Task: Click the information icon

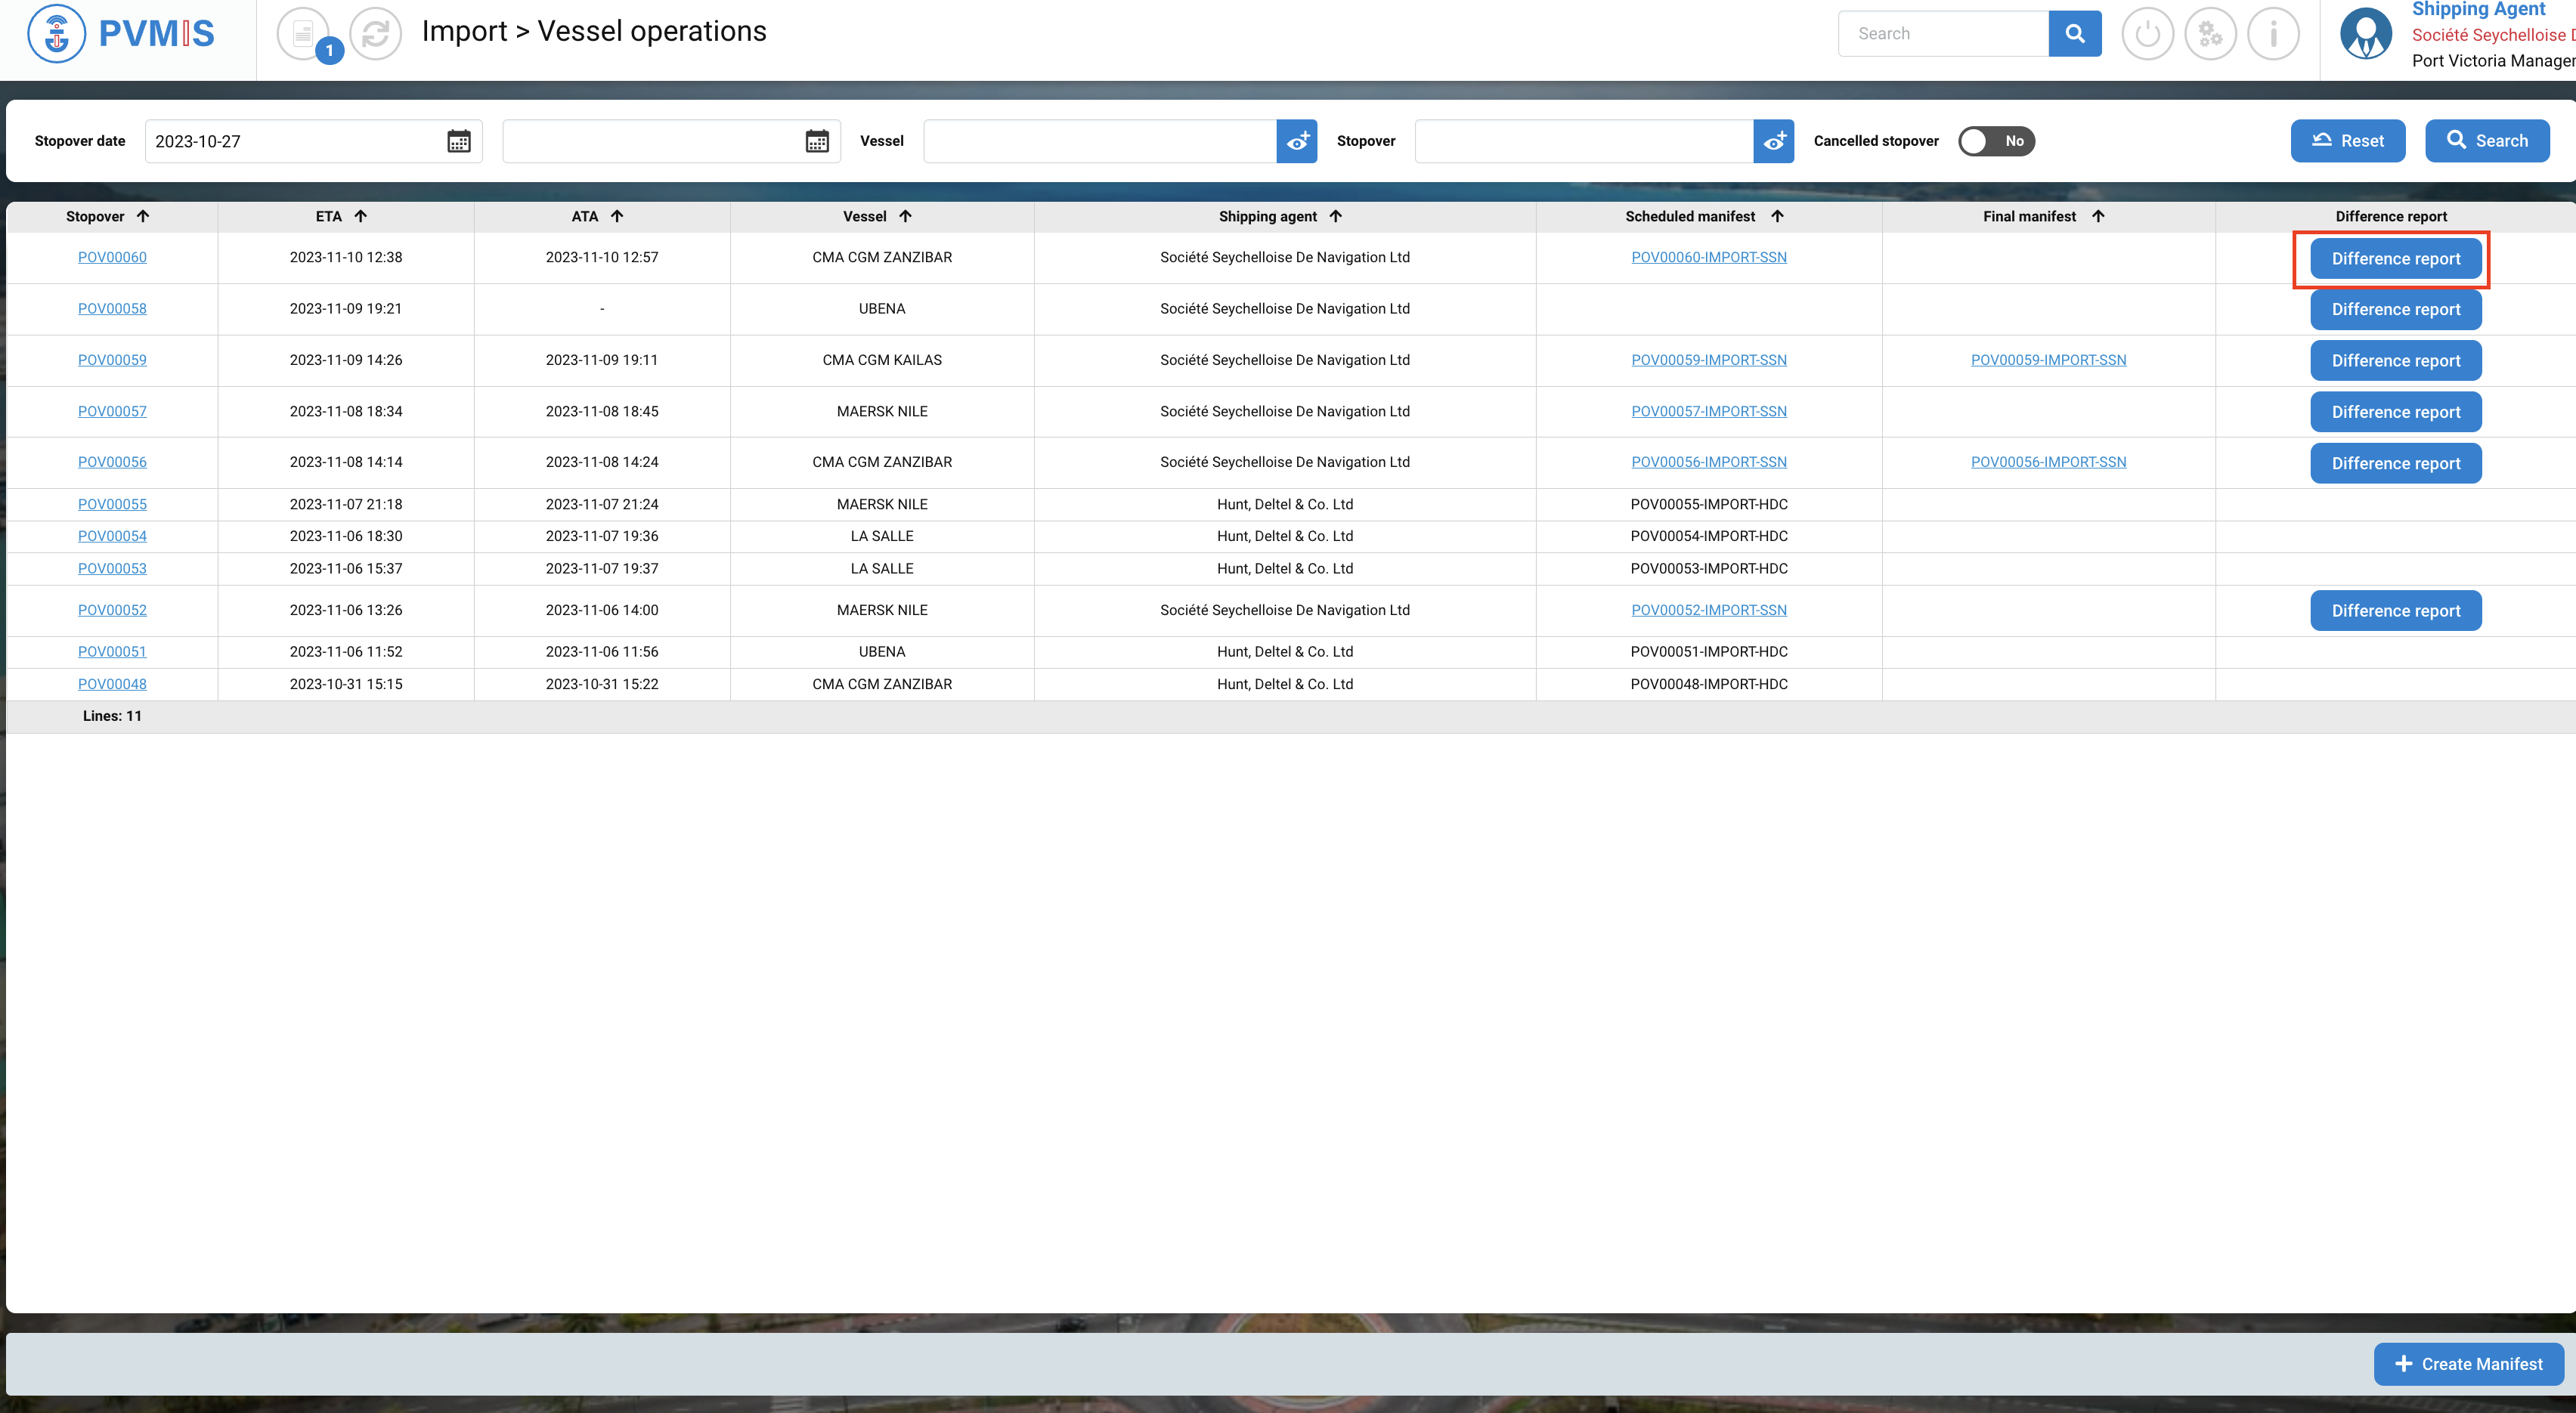Action: point(2273,34)
